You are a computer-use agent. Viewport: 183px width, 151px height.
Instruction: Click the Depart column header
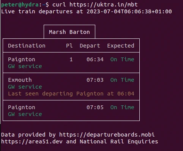90,46
